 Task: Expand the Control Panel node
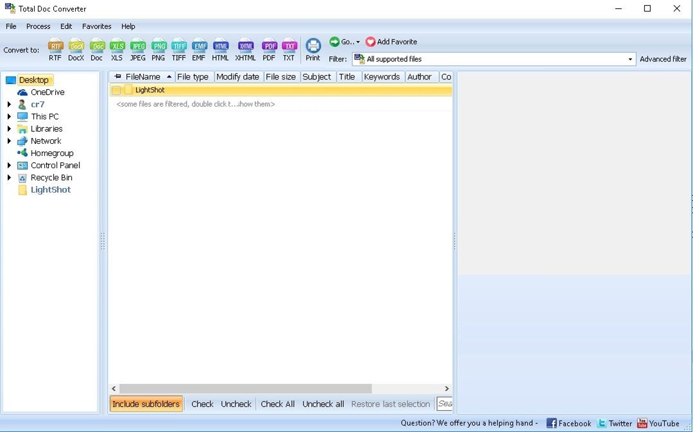pyautogui.click(x=9, y=166)
